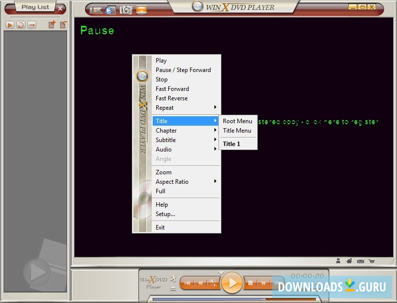Click the Play List tab label
The height and width of the screenshot is (303, 397).
pyautogui.click(x=35, y=7)
